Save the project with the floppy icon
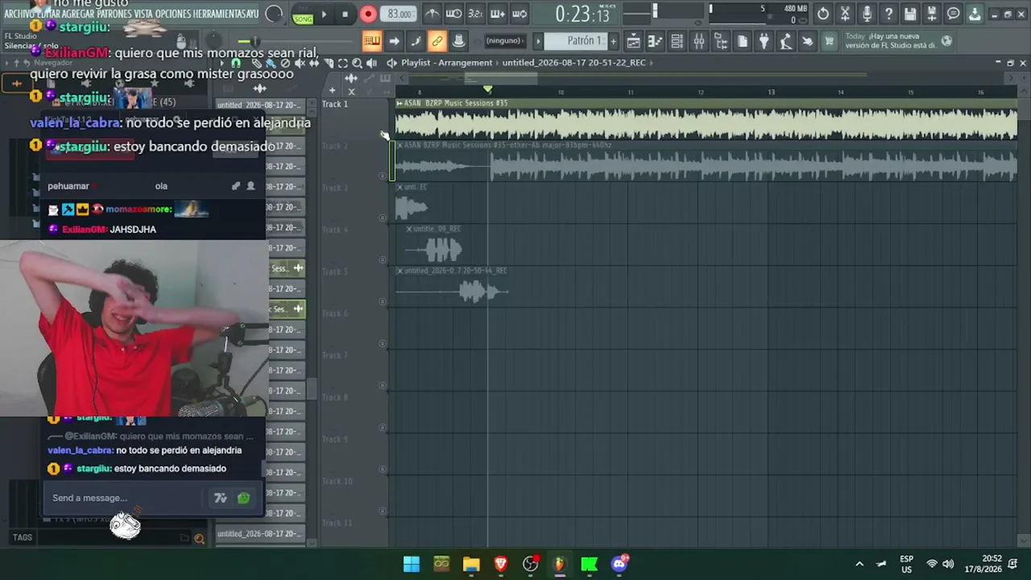The width and height of the screenshot is (1031, 580). click(x=910, y=14)
